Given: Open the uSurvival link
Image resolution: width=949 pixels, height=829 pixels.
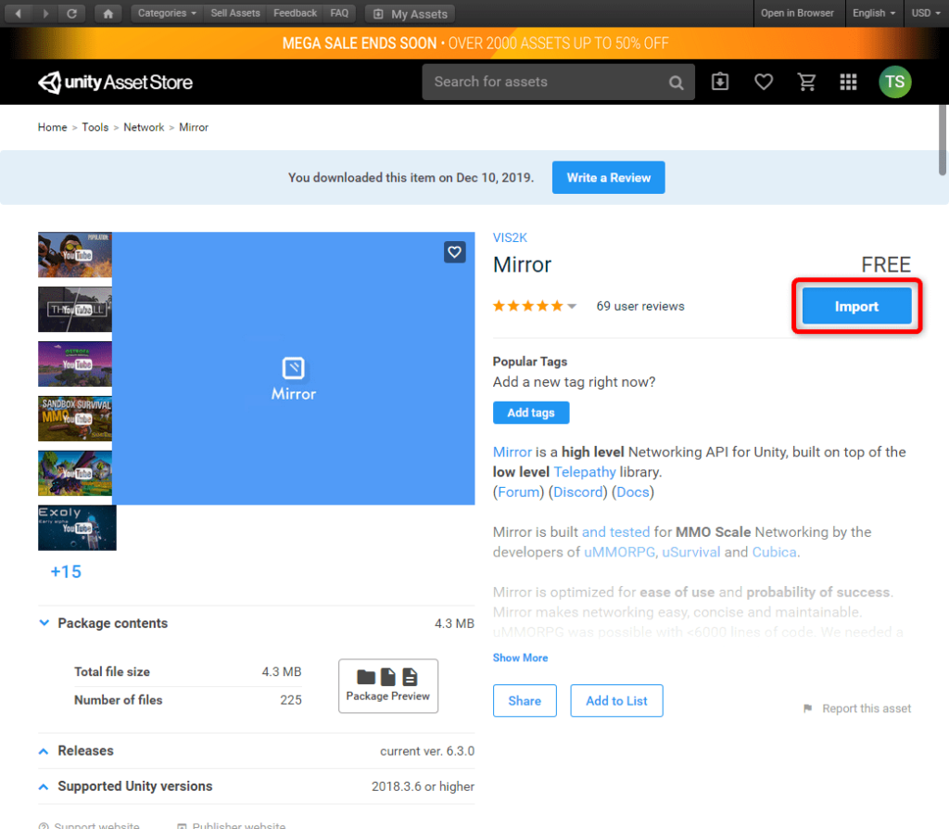Looking at the screenshot, I should (x=690, y=553).
